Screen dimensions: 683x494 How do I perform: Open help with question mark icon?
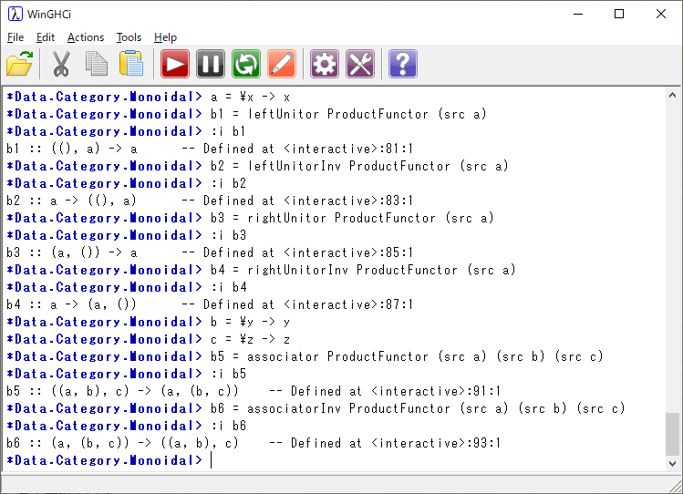[x=403, y=64]
